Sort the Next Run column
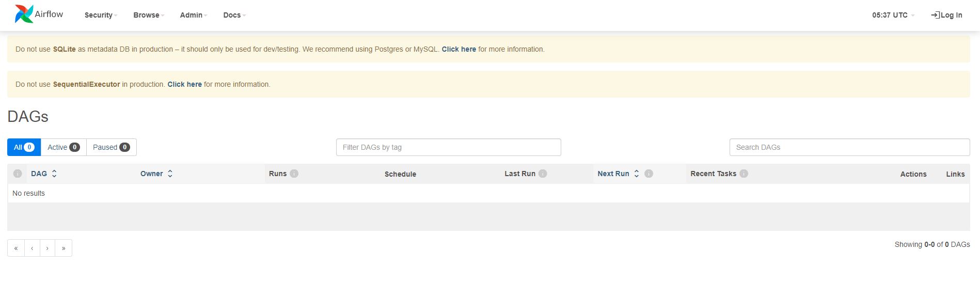The image size is (980, 297). (636, 174)
